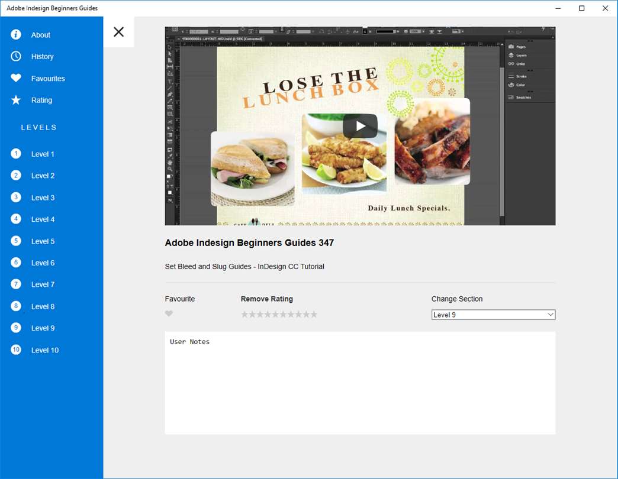618x479 pixels.
Task: Click the Level 9 number badge
Action: (16, 328)
